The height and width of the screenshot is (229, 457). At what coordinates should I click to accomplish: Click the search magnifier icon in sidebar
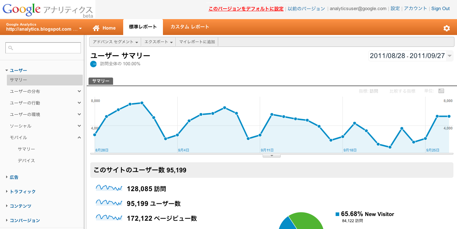coord(11,48)
